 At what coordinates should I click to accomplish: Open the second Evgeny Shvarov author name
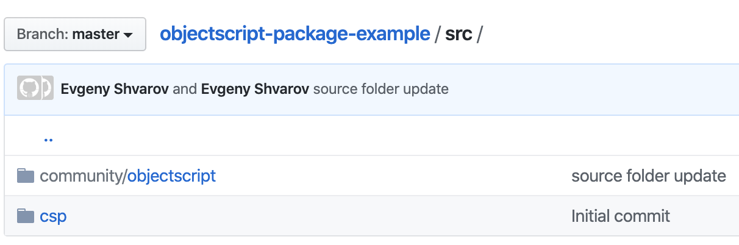pyautogui.click(x=254, y=89)
